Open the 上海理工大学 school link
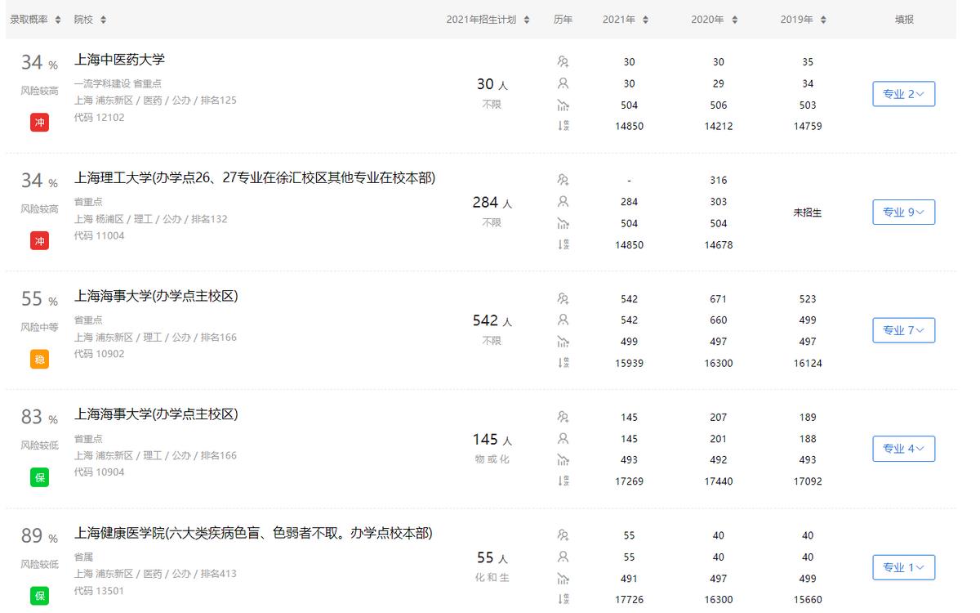The height and width of the screenshot is (613, 980). (x=255, y=178)
